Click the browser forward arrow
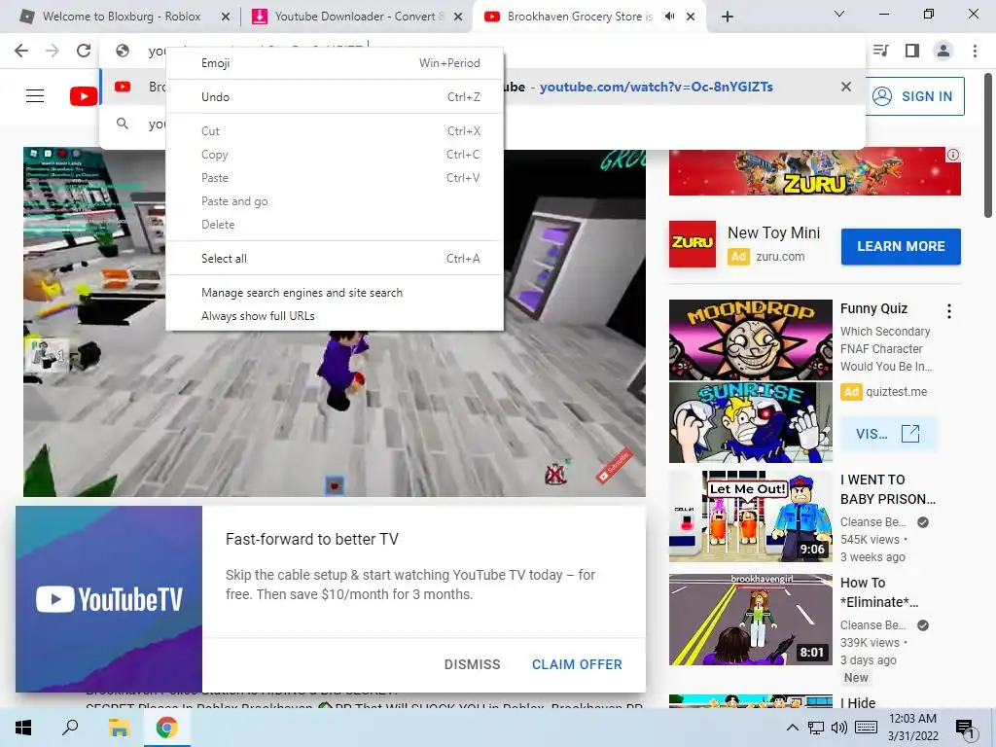The height and width of the screenshot is (747, 996). 53,51
